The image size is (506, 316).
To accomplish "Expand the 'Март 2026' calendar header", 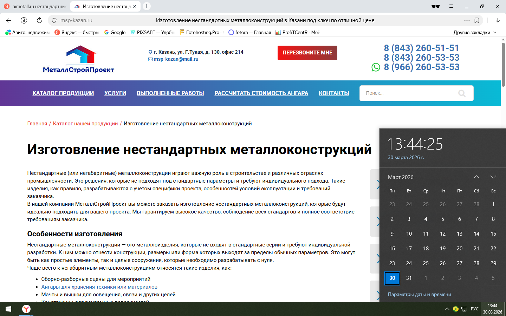I will [401, 177].
